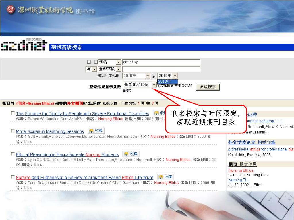Open Nursing Ethics web page link
The image size is (294, 220).
241,170
